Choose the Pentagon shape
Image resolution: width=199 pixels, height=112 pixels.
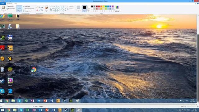[x=55, y=9]
